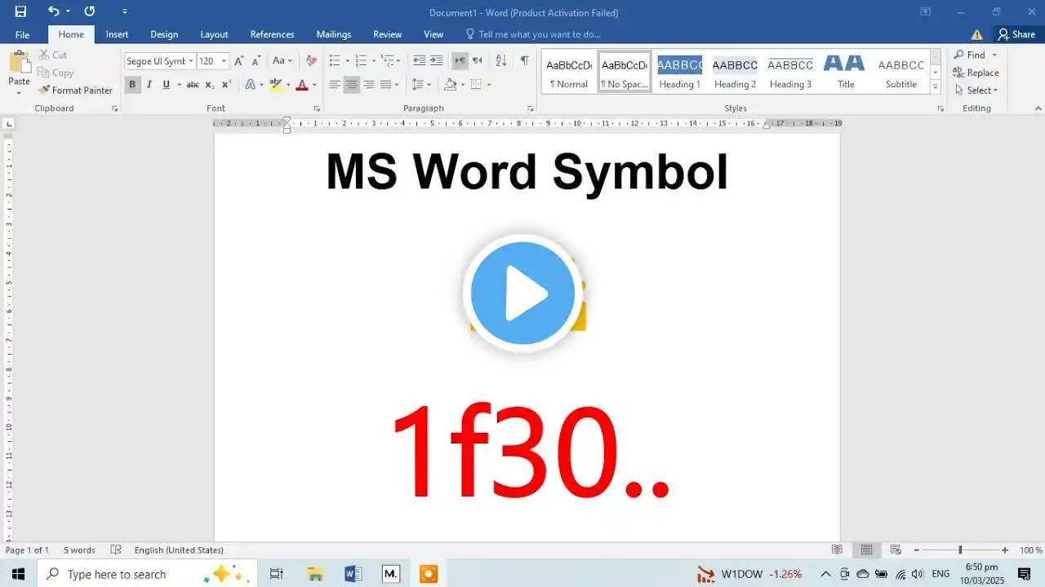
Task: Switch to the Mailings tab
Action: pyautogui.click(x=334, y=34)
